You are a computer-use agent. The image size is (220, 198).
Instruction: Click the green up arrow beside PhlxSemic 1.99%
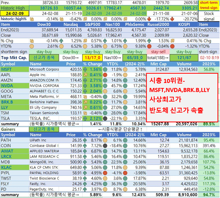click(125, 41)
